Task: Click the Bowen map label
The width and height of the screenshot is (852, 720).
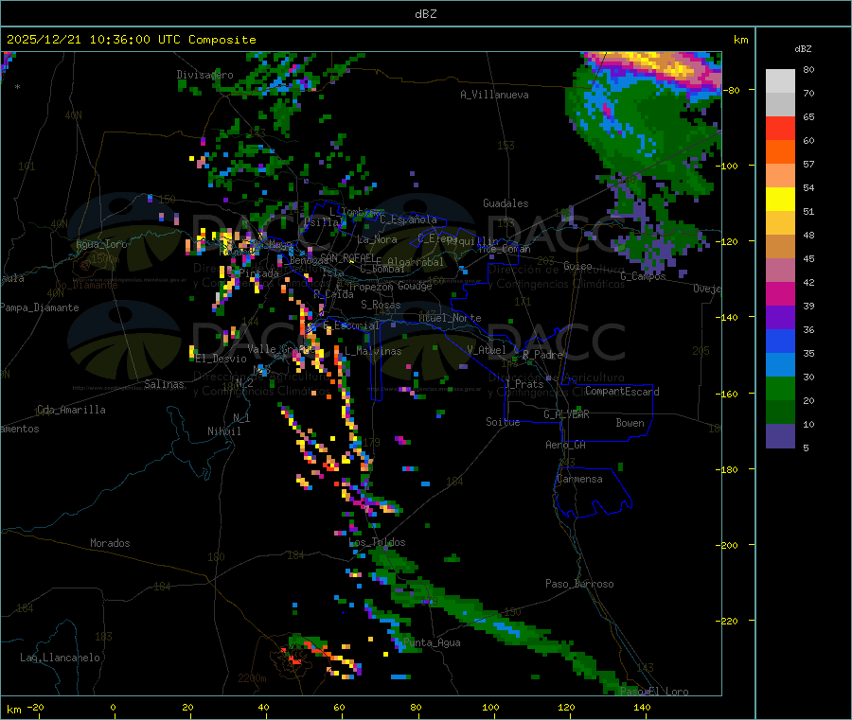Action: point(630,423)
